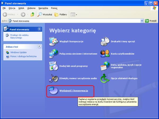Open the Narzędzia menu

click(43, 8)
